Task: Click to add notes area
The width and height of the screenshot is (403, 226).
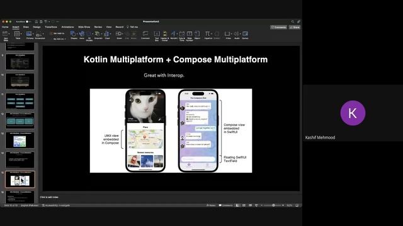Action: point(49,197)
